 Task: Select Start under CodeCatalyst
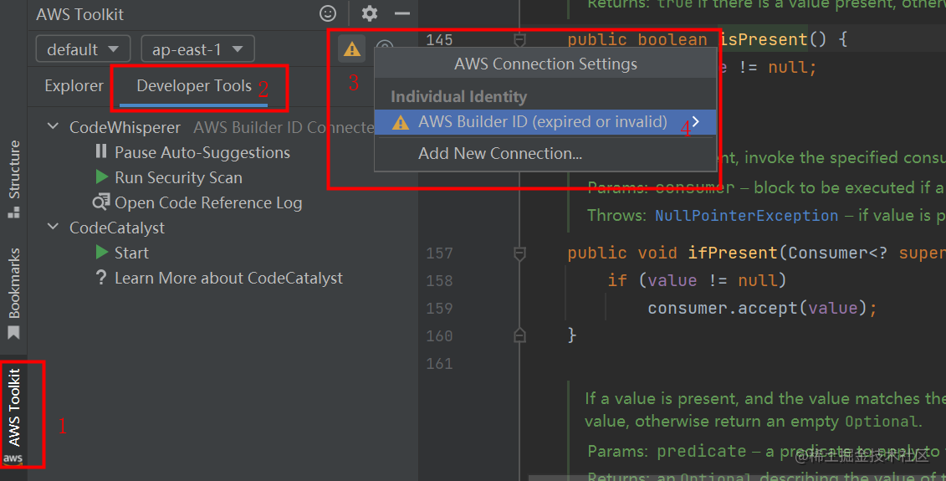(131, 253)
